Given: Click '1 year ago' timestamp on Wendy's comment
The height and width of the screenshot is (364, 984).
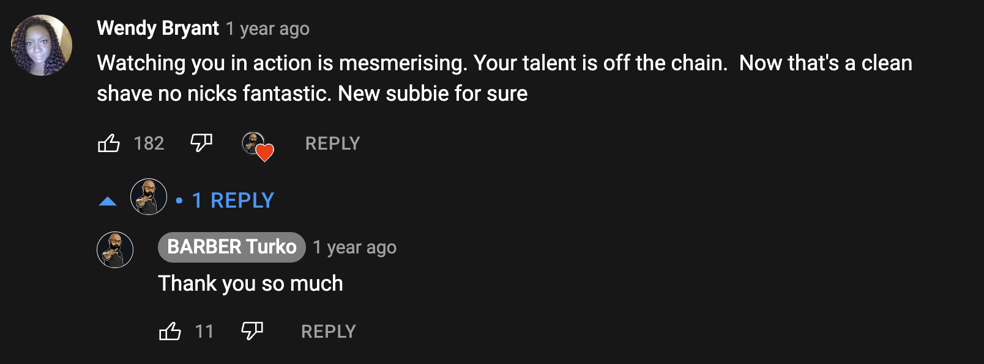Looking at the screenshot, I should pos(267,29).
